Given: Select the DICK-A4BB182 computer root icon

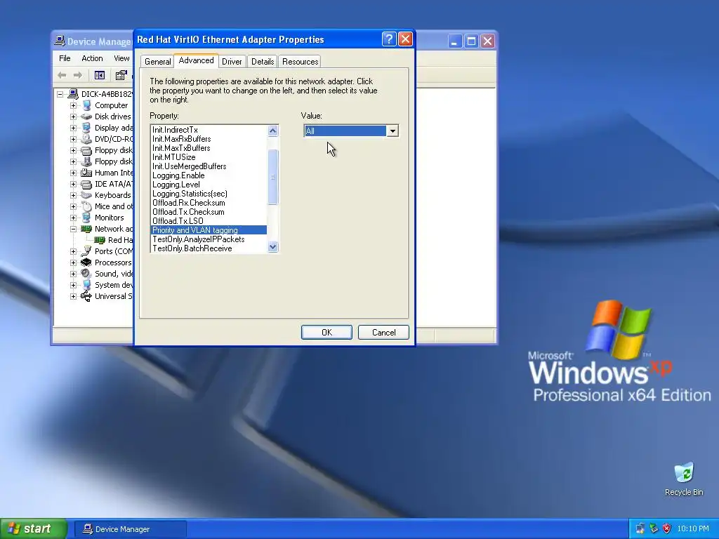Looking at the screenshot, I should [73, 94].
